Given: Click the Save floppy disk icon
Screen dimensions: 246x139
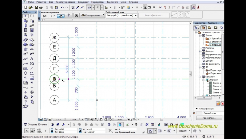Looking at the screenshot, I should (x=36, y=7).
